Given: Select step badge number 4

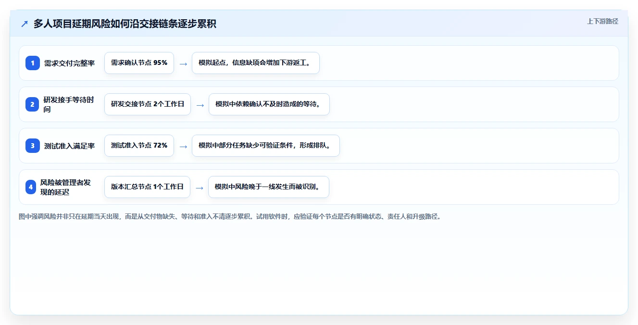Looking at the screenshot, I should (x=31, y=187).
